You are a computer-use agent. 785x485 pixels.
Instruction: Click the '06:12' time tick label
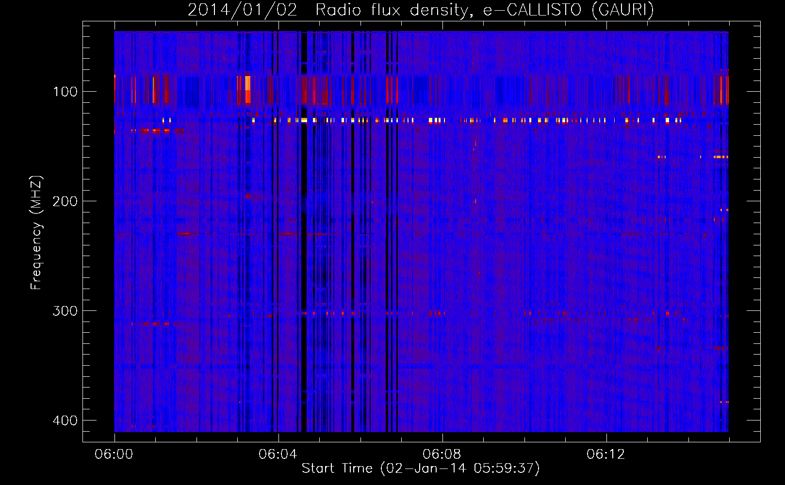click(x=606, y=454)
